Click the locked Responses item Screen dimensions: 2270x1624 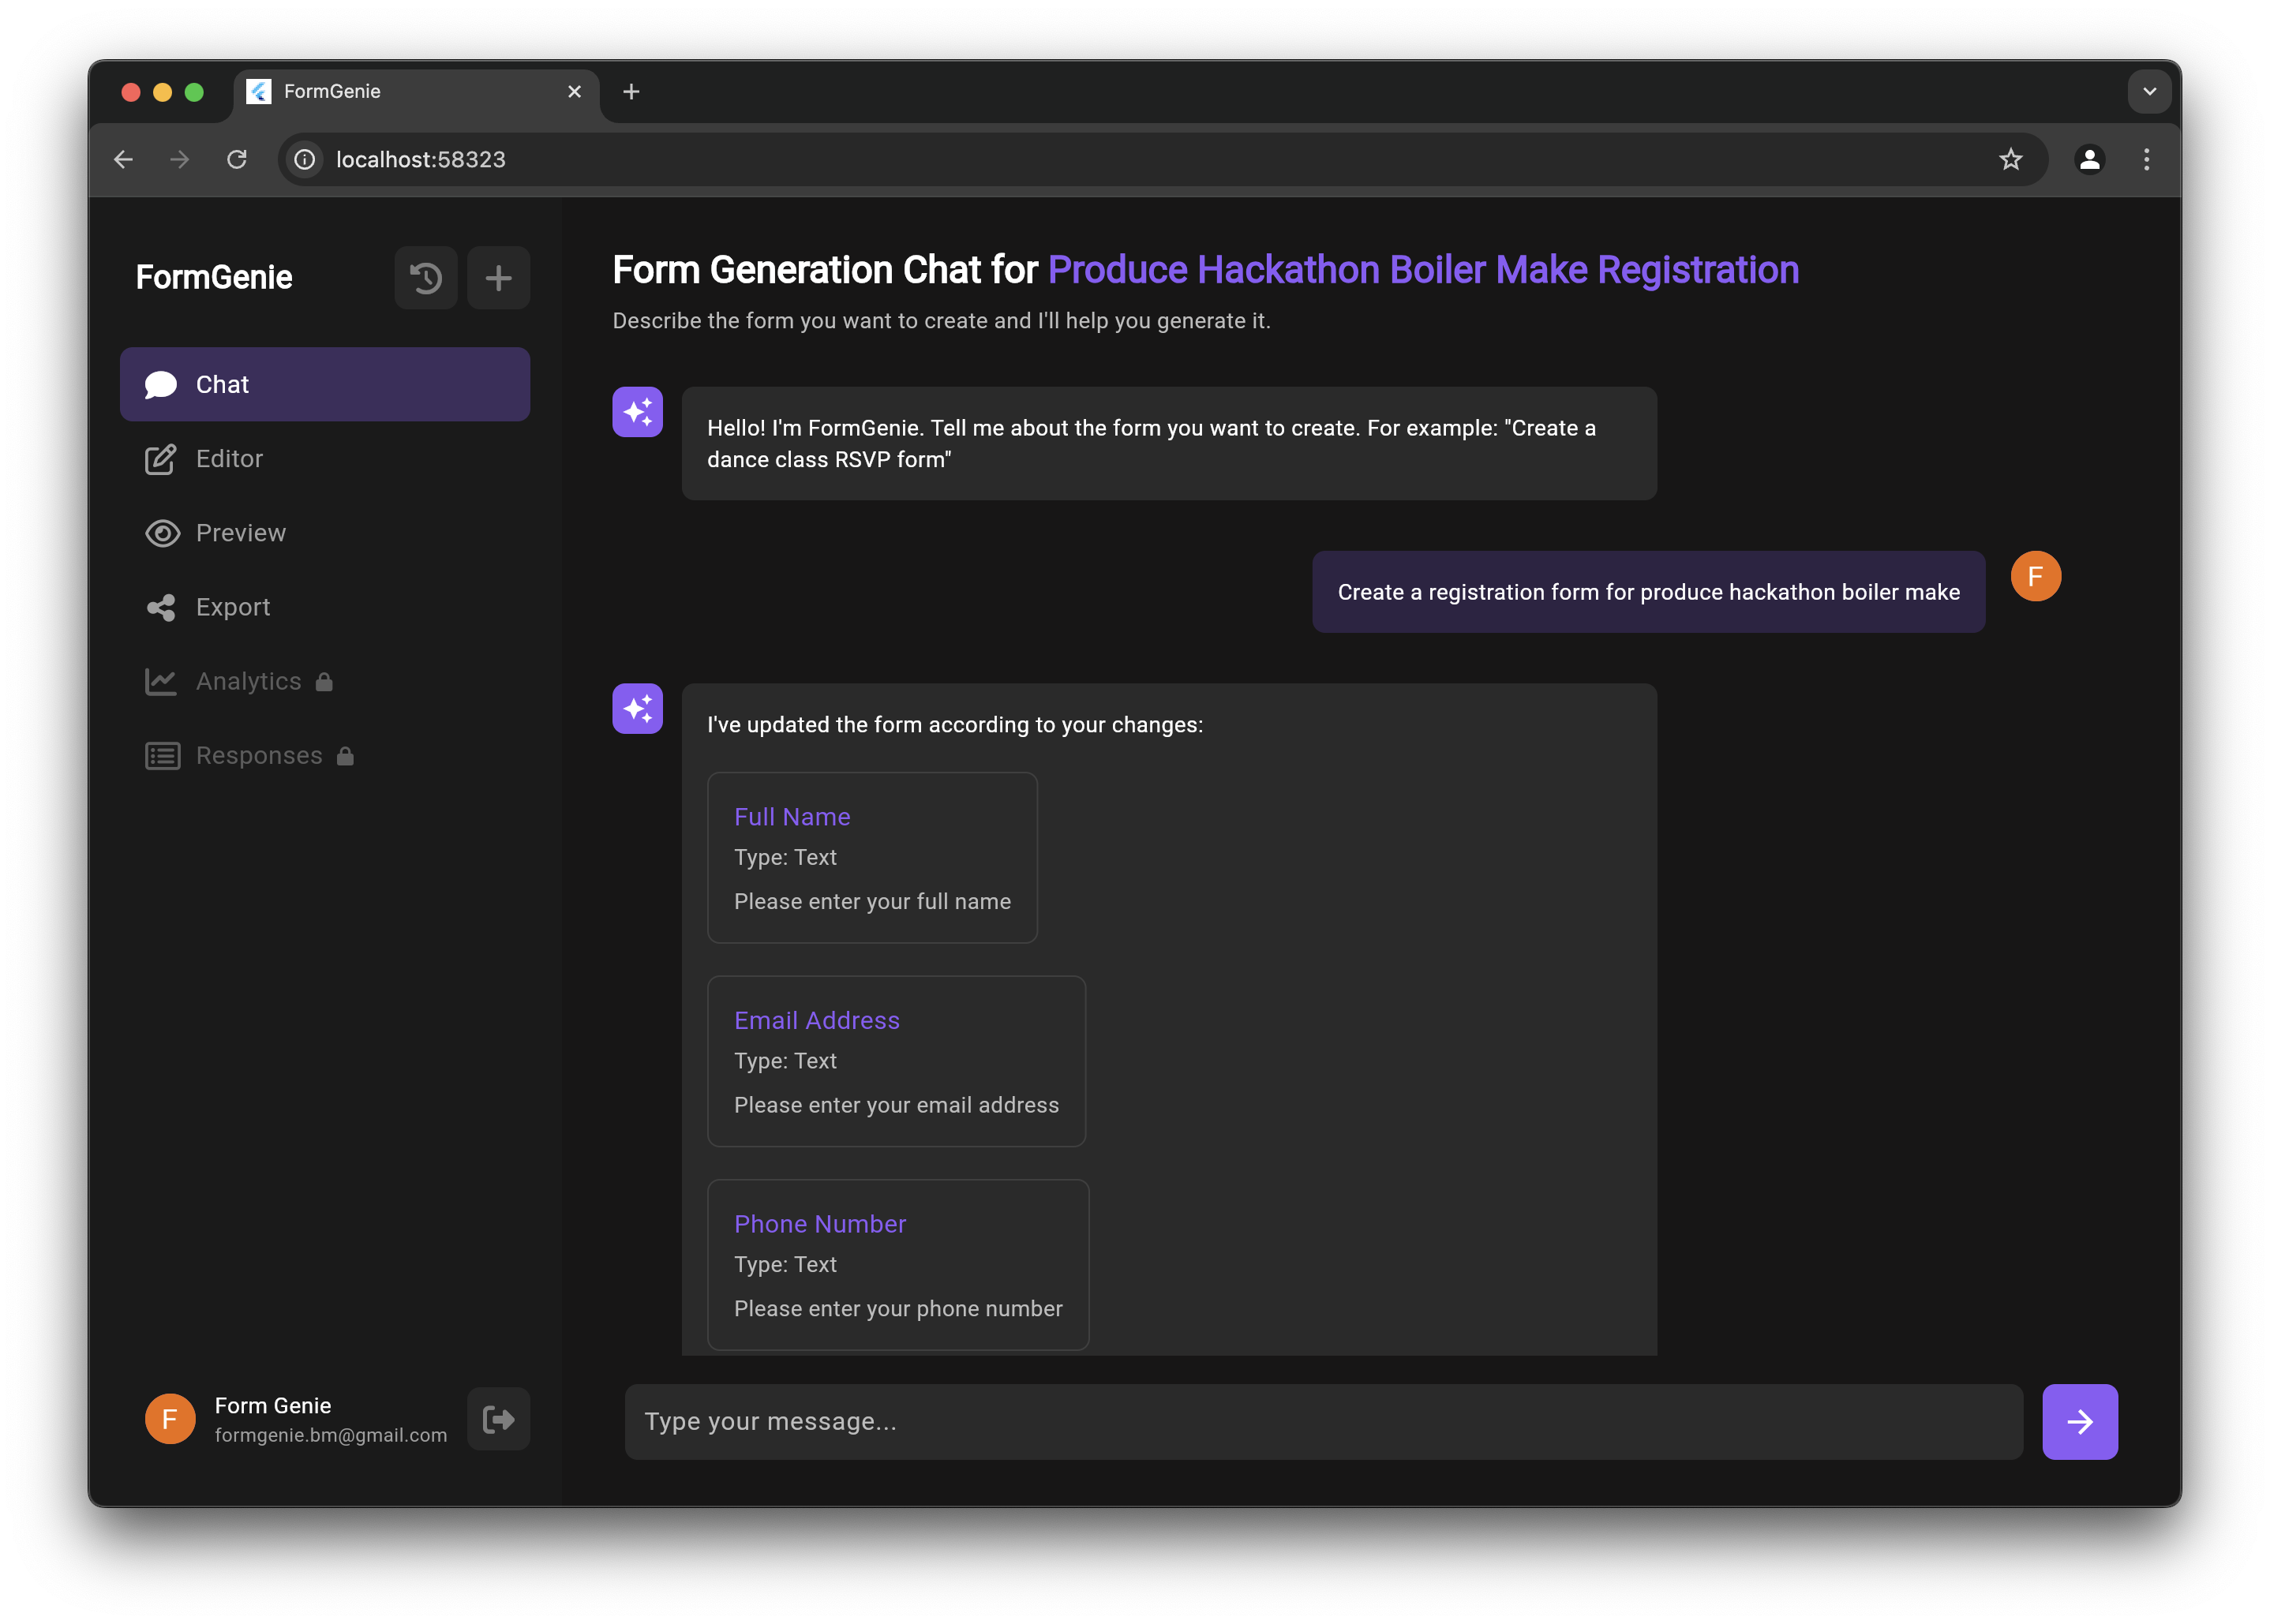coord(258,755)
